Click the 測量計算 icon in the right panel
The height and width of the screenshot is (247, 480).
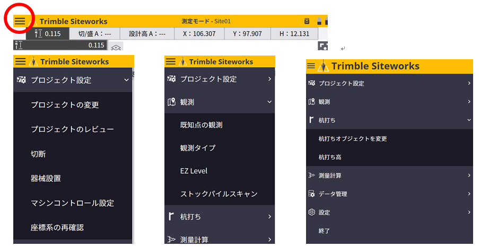[311, 176]
